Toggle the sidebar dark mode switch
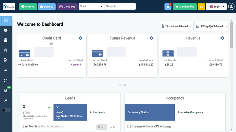The width and height of the screenshot is (236, 132). tap(6, 110)
